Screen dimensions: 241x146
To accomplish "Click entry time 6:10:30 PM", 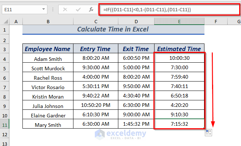I will (96, 114).
